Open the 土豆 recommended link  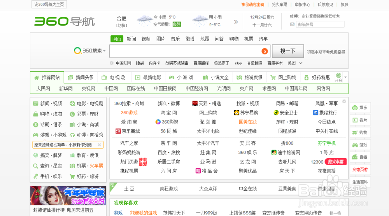click(x=129, y=189)
